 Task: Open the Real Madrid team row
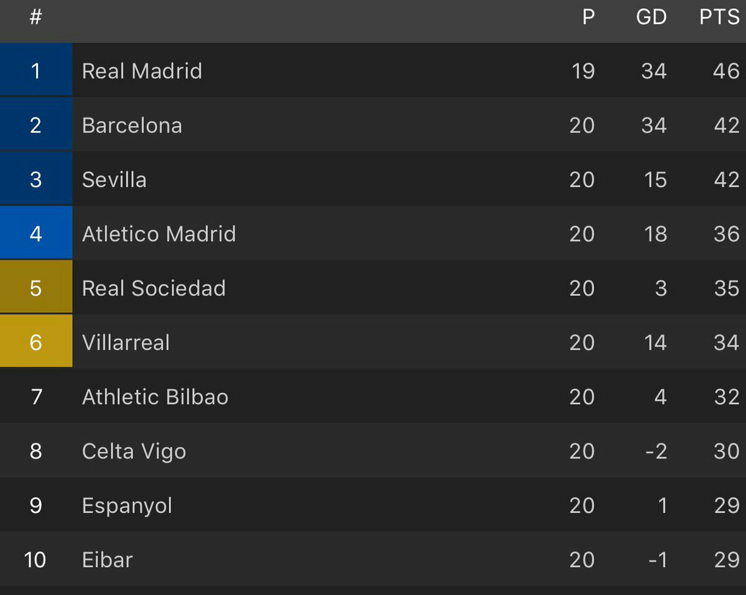[x=142, y=71]
